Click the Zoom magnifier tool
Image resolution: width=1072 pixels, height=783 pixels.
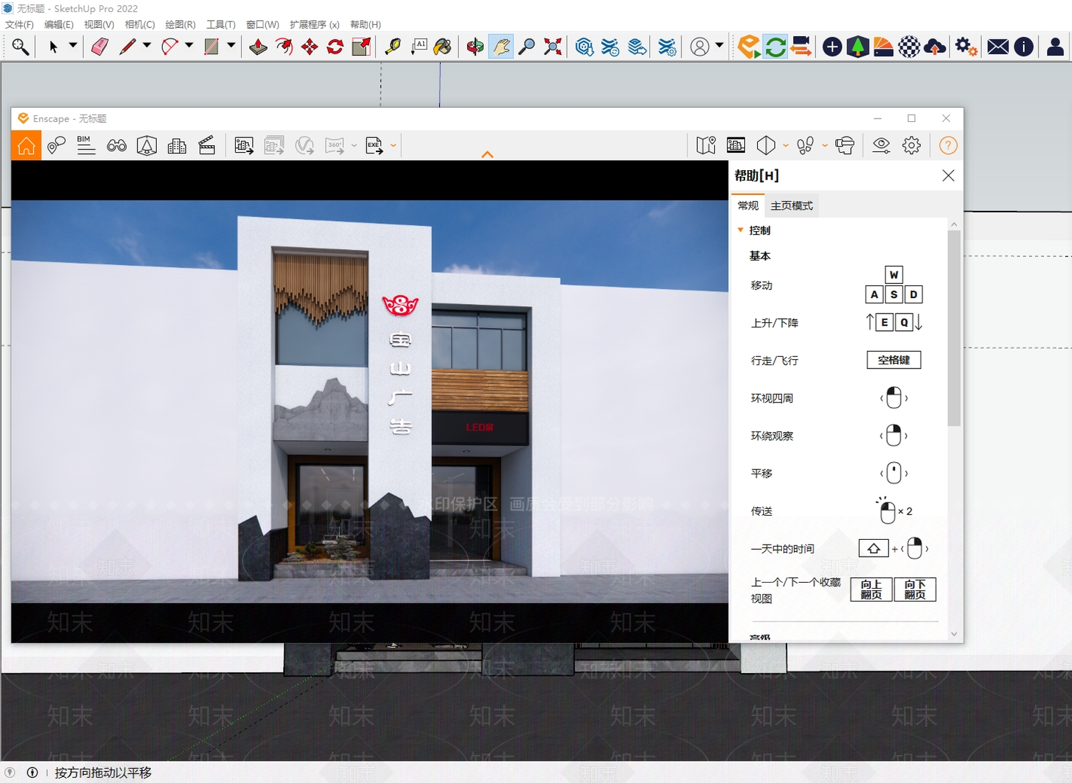(x=527, y=47)
